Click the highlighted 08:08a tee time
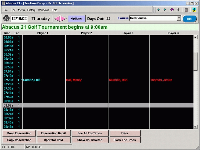The width and height of the screenshot is (200, 150). [8, 106]
